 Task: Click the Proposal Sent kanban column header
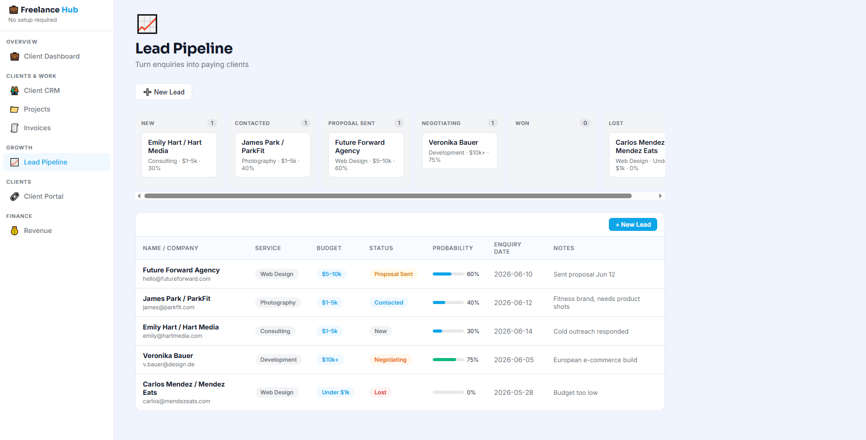(x=352, y=123)
